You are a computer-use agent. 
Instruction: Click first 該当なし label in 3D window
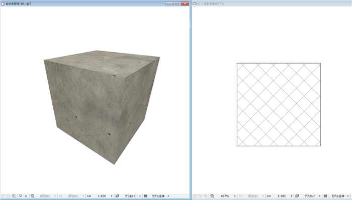tap(45, 196)
